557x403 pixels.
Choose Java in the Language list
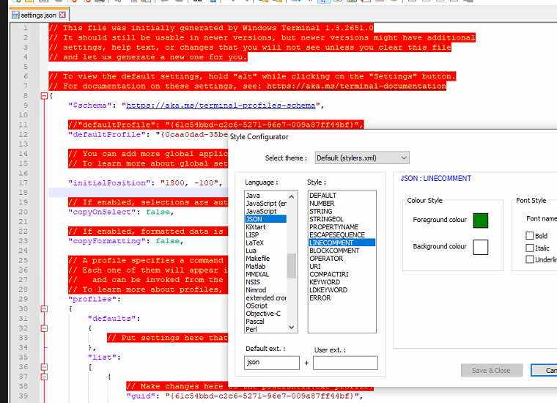253,196
